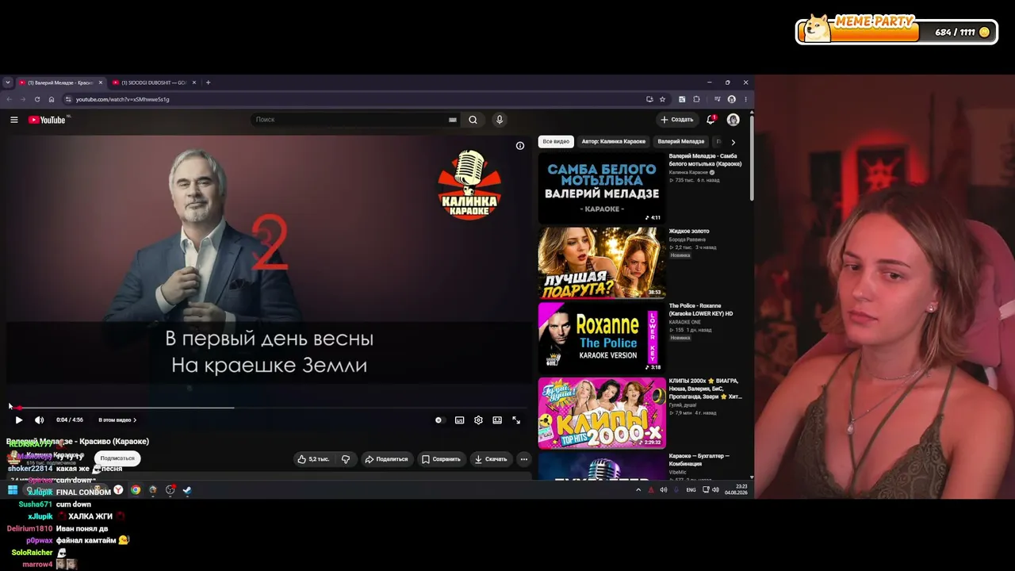The height and width of the screenshot is (571, 1015).
Task: Open 'Караоке — Бухгалтер — Комбинация' title
Action: coord(699,459)
